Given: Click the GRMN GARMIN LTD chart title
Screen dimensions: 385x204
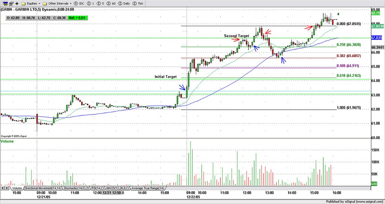Looking at the screenshot, I should 37,9.
